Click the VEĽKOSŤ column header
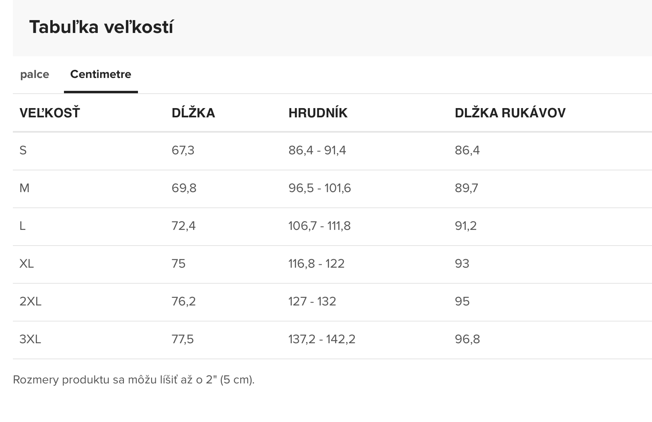Screen dimensions: 652x422 pos(50,113)
